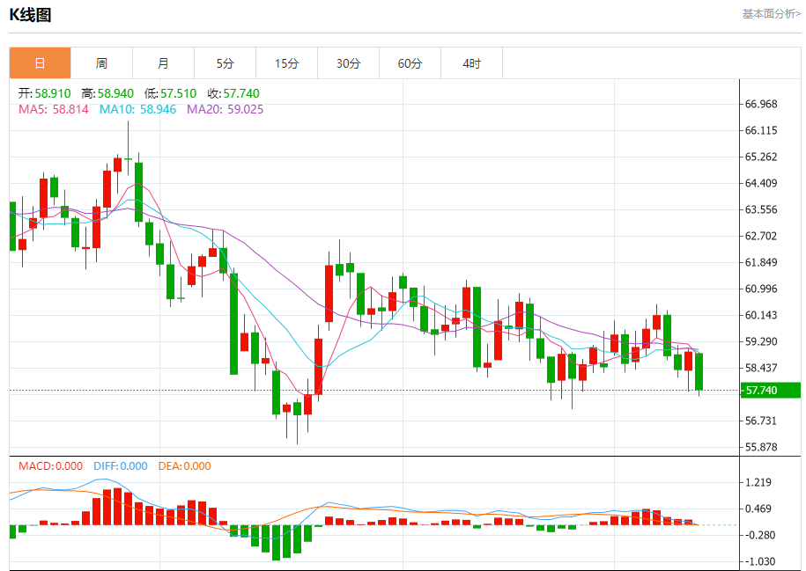Viewport: 806px width, 571px height.
Task: Switch to the 月 monthly tab
Action: [163, 63]
